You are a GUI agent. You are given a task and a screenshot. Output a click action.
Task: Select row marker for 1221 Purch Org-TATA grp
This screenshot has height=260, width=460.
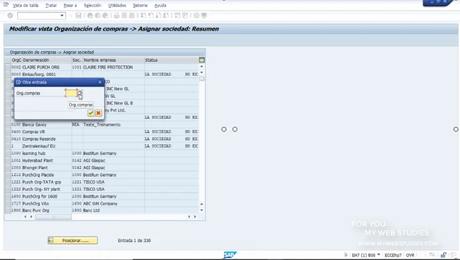point(8,182)
